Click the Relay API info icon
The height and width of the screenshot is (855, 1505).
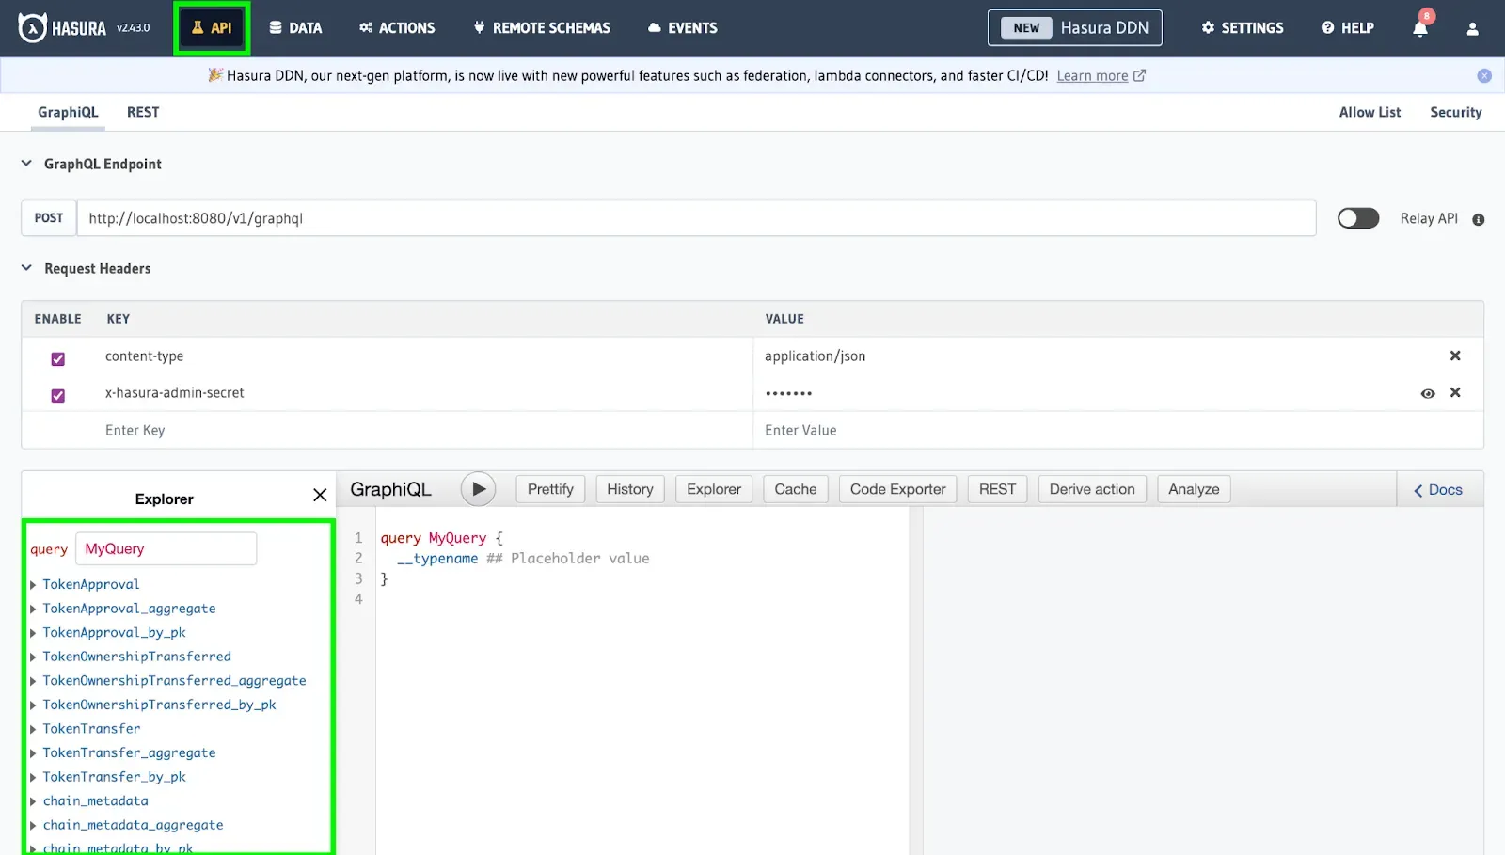[1479, 220]
